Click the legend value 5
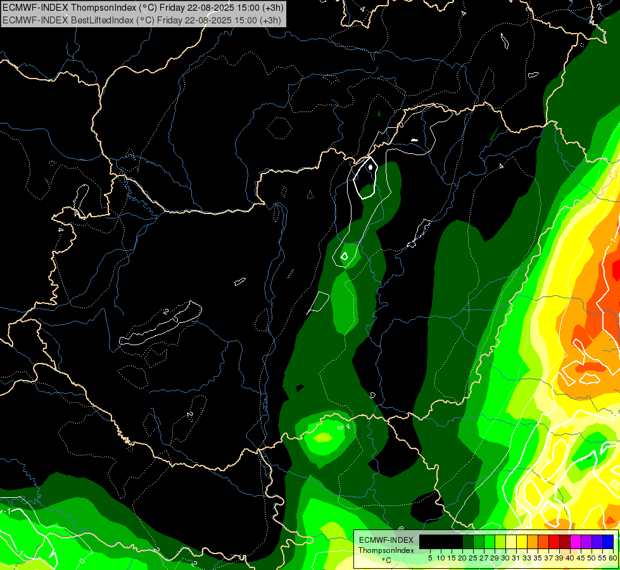 coord(430,558)
